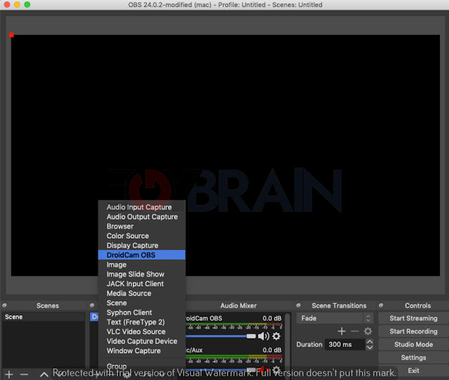
Task: Click Start Streaming button
Action: (x=413, y=318)
